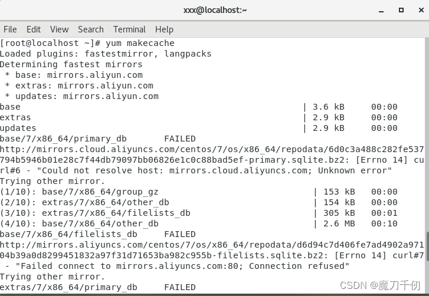
Task: Close the terminal window
Action: (421, 10)
